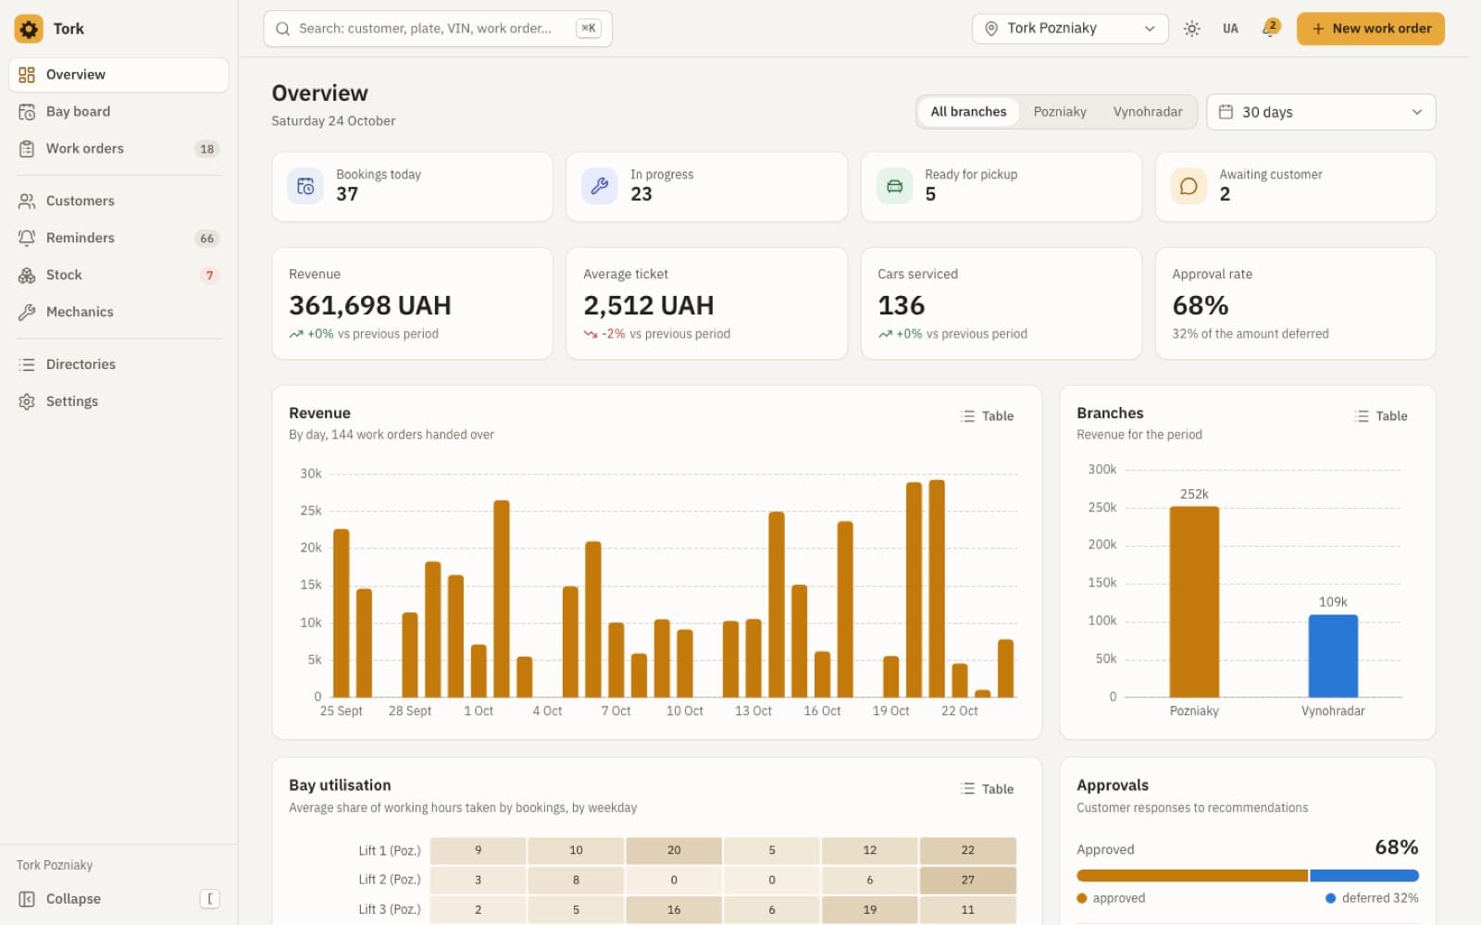Click the "Tork Pozniaky" sidebar footer label

click(x=55, y=865)
